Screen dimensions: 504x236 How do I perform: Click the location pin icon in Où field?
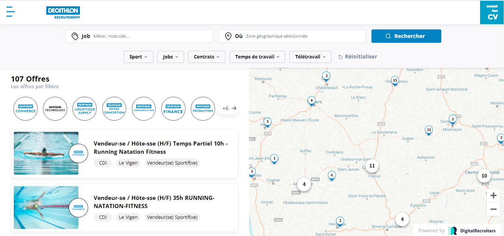click(228, 36)
